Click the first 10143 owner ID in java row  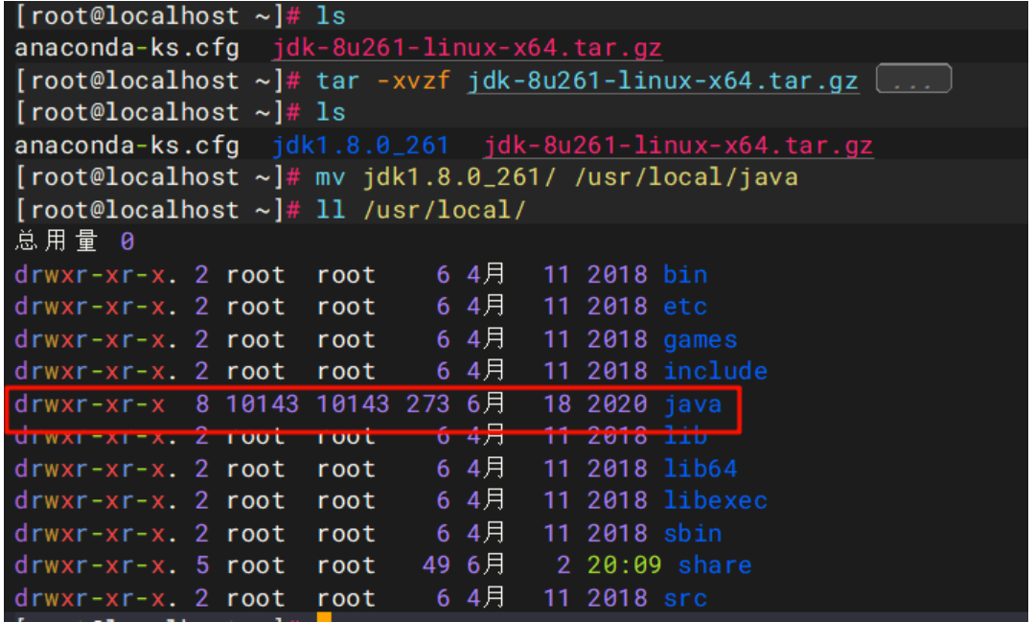click(x=263, y=404)
